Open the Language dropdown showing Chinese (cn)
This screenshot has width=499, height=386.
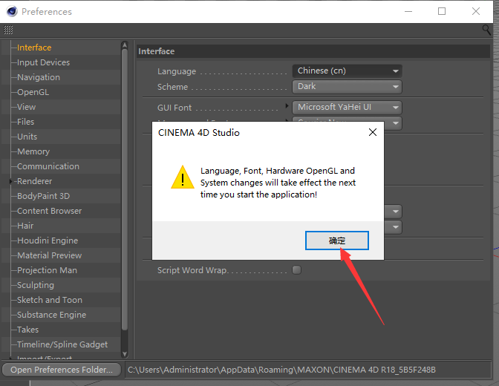(x=347, y=71)
